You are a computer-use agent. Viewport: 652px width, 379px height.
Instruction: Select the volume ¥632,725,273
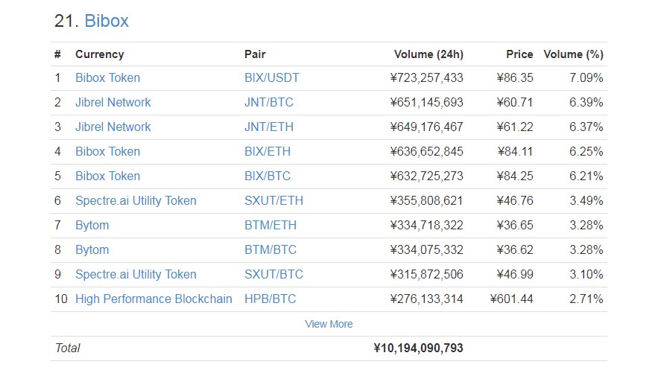pyautogui.click(x=427, y=176)
